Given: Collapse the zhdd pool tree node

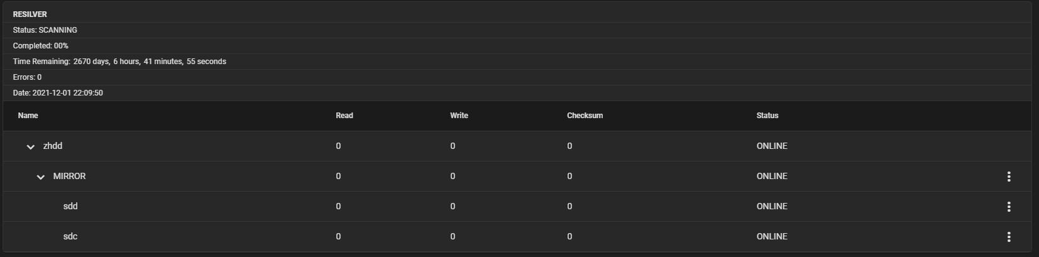Looking at the screenshot, I should coord(30,146).
